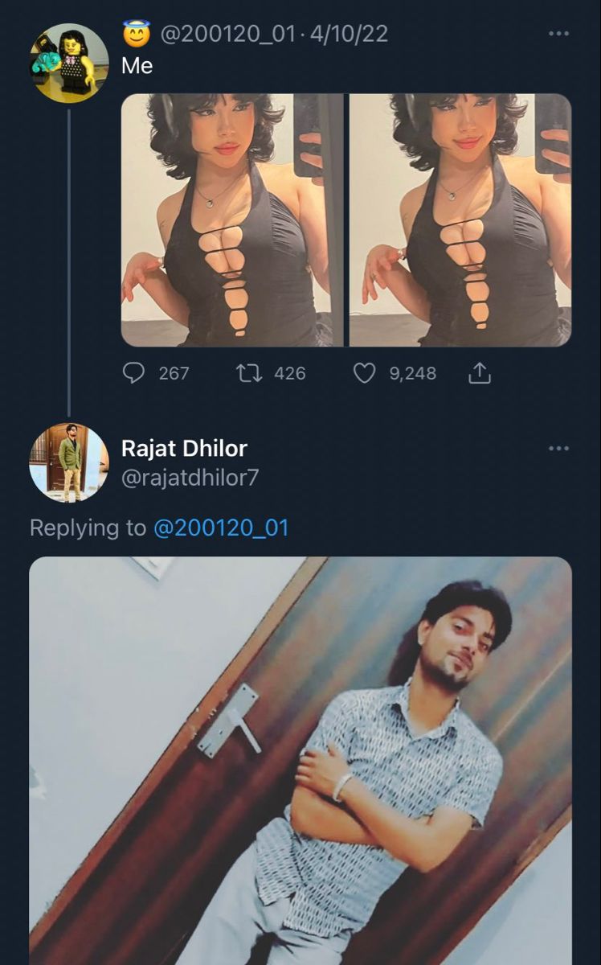Click the @200120_01 handle in the tweet header
This screenshot has height=965, width=601.
(229, 34)
